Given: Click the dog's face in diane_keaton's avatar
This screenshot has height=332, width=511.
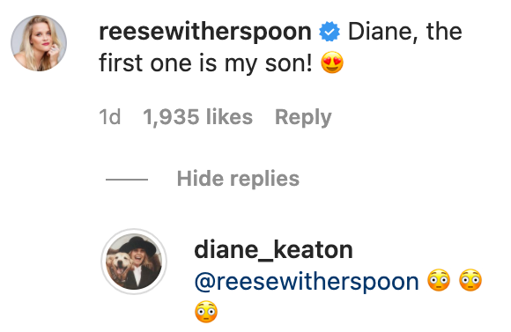Looking at the screenshot, I should (120, 264).
